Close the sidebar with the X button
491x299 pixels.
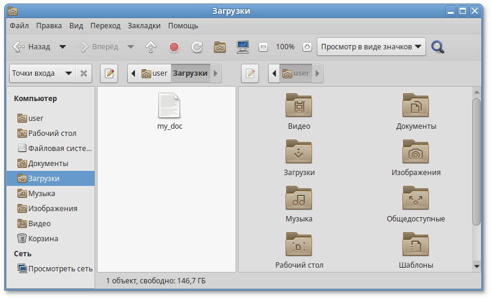[x=84, y=73]
